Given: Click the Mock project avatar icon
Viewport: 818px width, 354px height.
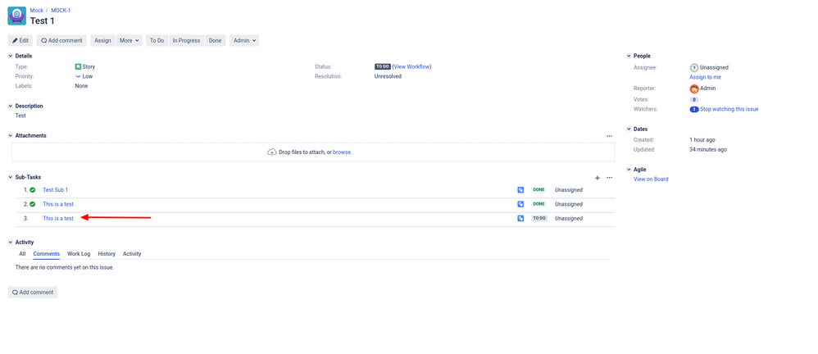Looking at the screenshot, I should pos(16,16).
